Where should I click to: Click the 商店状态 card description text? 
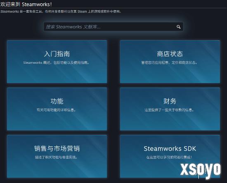pos(170,63)
